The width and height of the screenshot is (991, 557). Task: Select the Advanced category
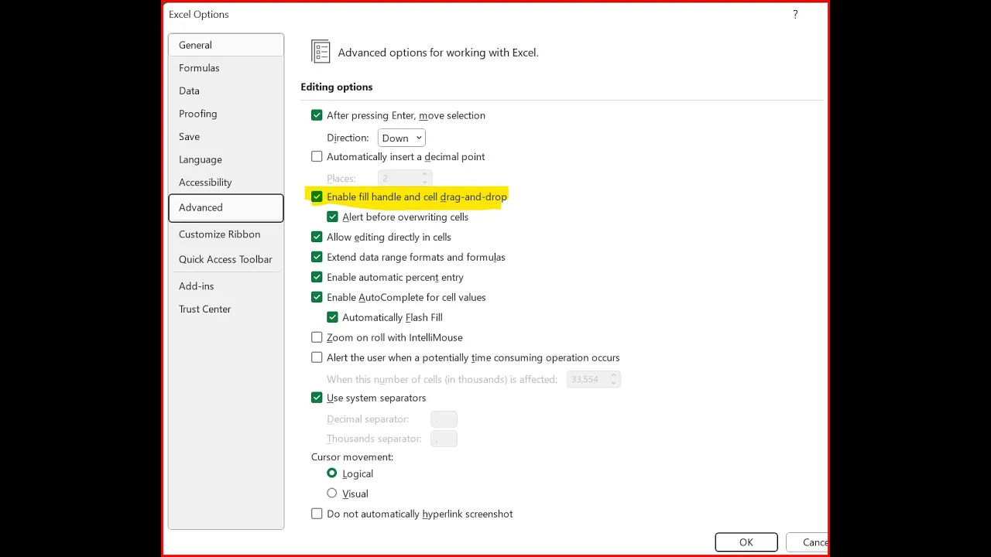click(225, 207)
